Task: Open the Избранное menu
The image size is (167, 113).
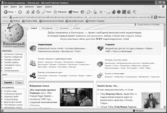Action: [x=29, y=7]
